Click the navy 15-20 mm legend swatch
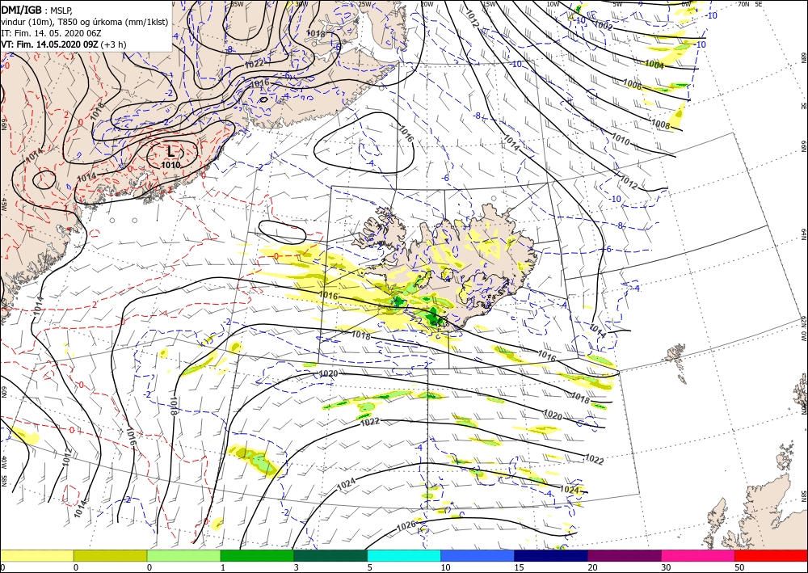Viewport: 808px width, 573px height. tap(551, 555)
